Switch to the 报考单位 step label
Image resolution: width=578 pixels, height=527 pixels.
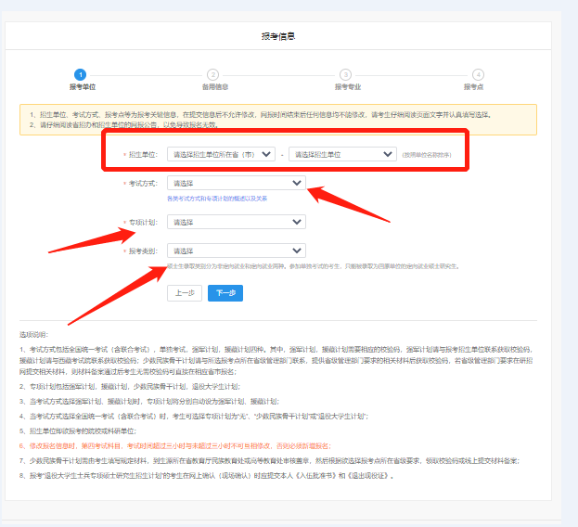[81, 86]
